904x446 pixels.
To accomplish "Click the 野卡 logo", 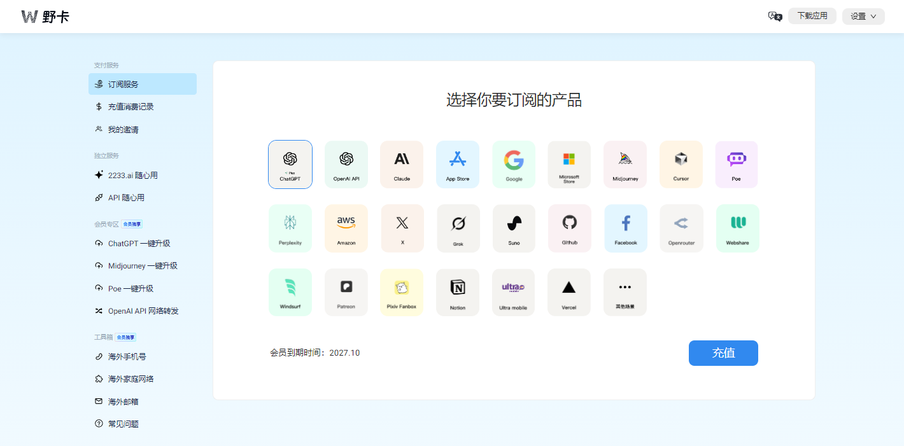I will tap(45, 16).
